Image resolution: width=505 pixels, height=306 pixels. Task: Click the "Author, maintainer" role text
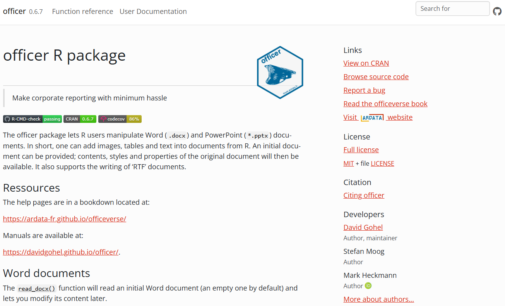(x=370, y=238)
